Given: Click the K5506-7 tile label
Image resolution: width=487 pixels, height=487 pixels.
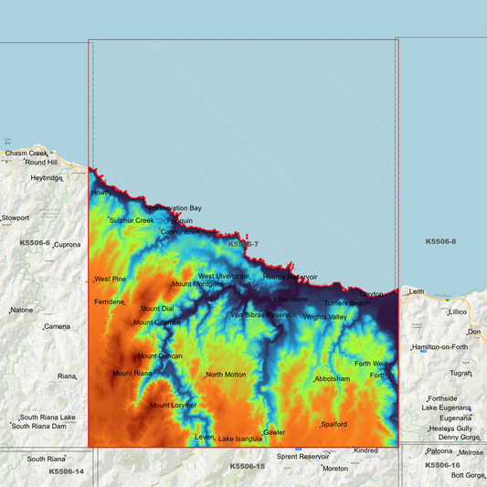Looking at the screenshot, I should [x=243, y=244].
